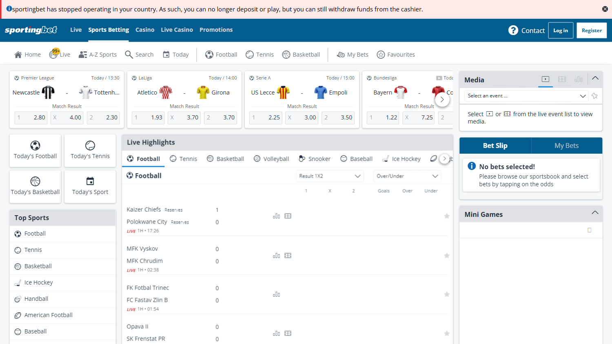Dismiss the country notice banner
The width and height of the screenshot is (612, 344).
[x=605, y=9]
